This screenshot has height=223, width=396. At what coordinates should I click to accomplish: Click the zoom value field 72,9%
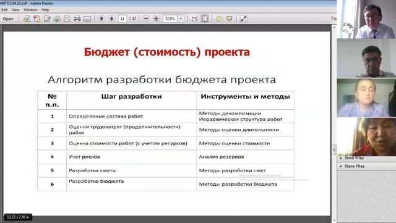tap(170, 19)
